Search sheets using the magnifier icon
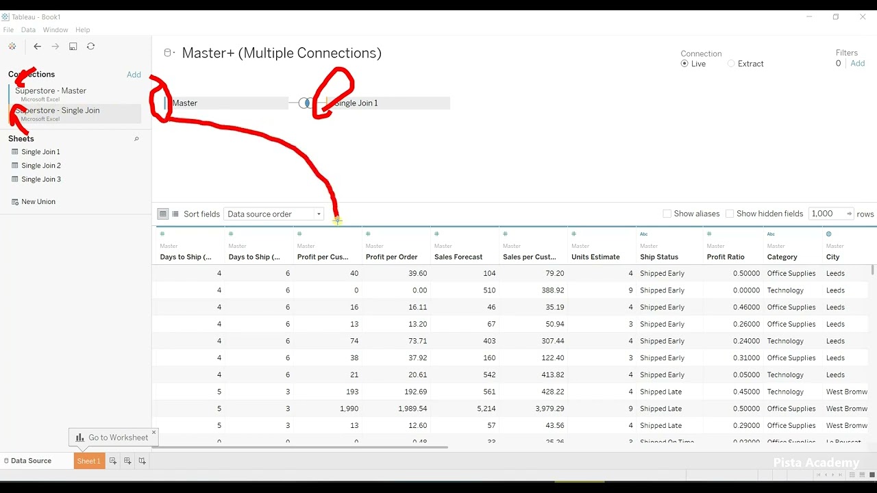The width and height of the screenshot is (877, 493). point(136,139)
